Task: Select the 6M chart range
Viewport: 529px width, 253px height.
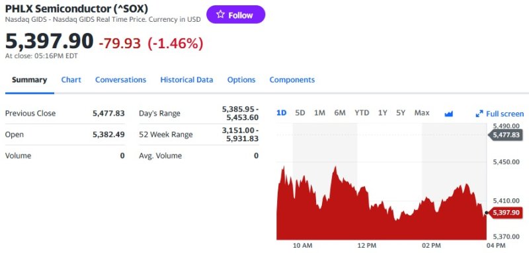Action: [340, 113]
